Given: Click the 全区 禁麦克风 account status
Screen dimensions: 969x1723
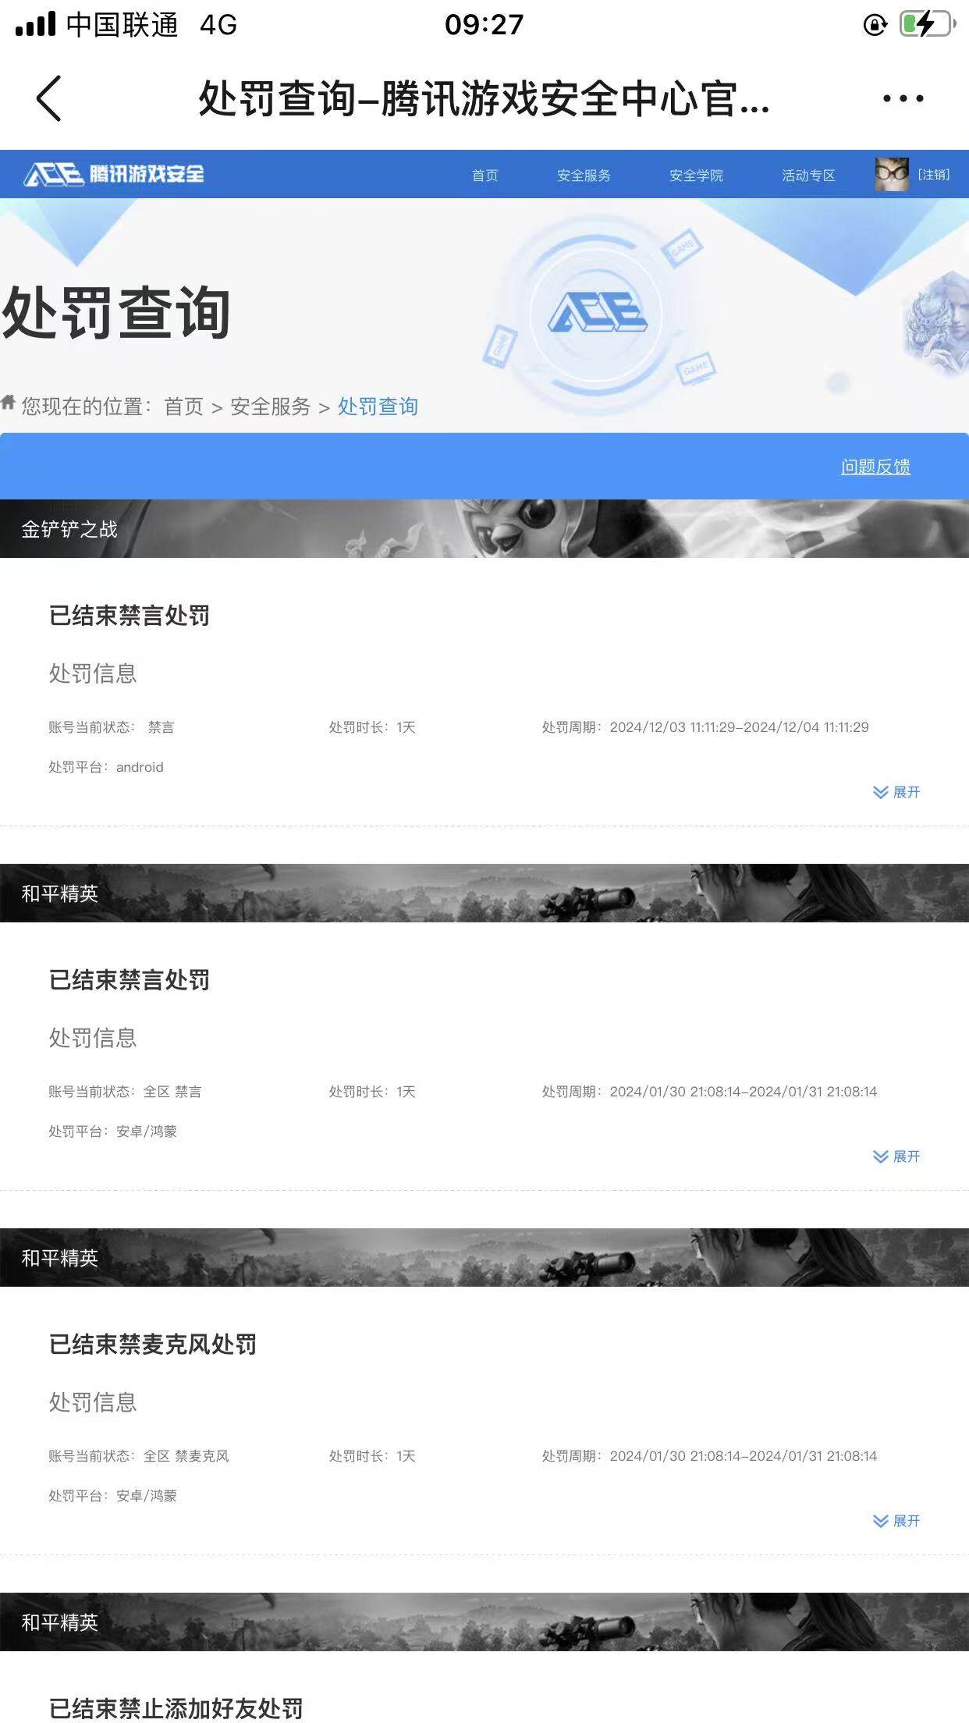Looking at the screenshot, I should pos(186,1456).
